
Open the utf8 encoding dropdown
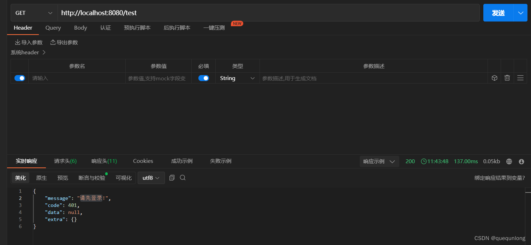point(151,178)
